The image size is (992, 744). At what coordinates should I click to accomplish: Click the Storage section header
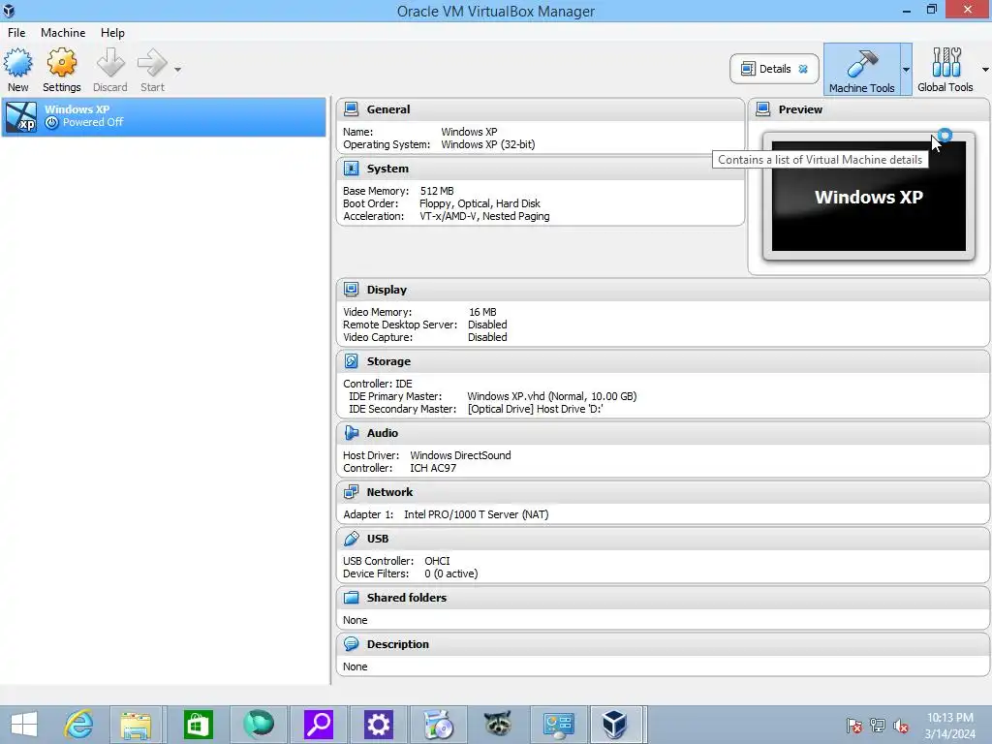(x=663, y=361)
